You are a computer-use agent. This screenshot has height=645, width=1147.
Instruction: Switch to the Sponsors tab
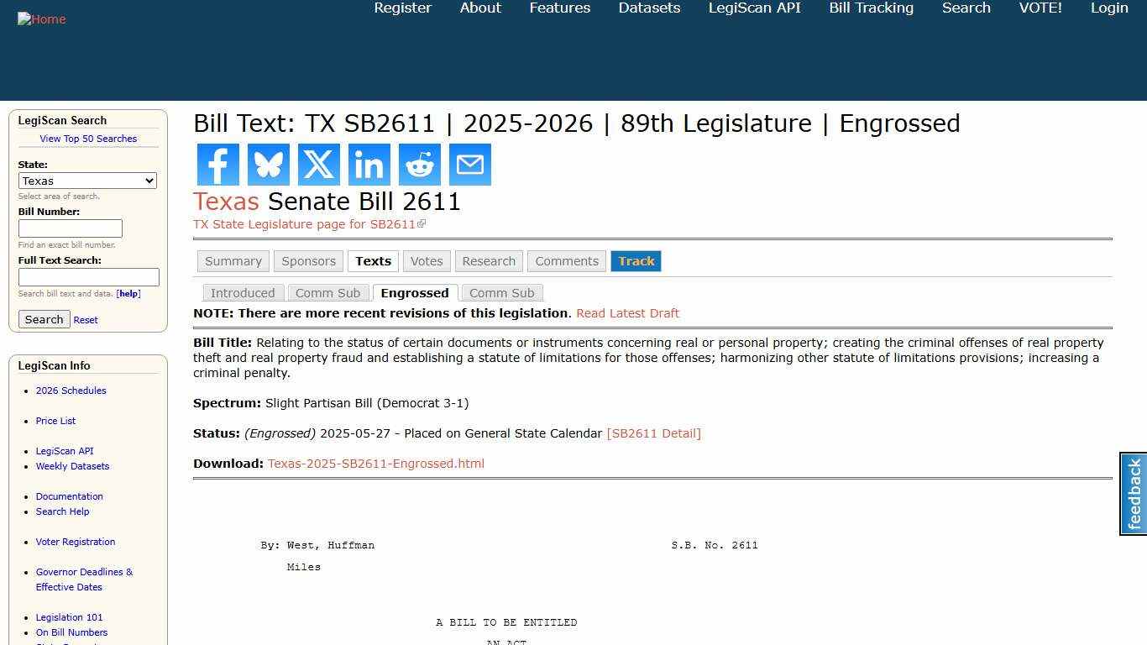click(x=308, y=261)
